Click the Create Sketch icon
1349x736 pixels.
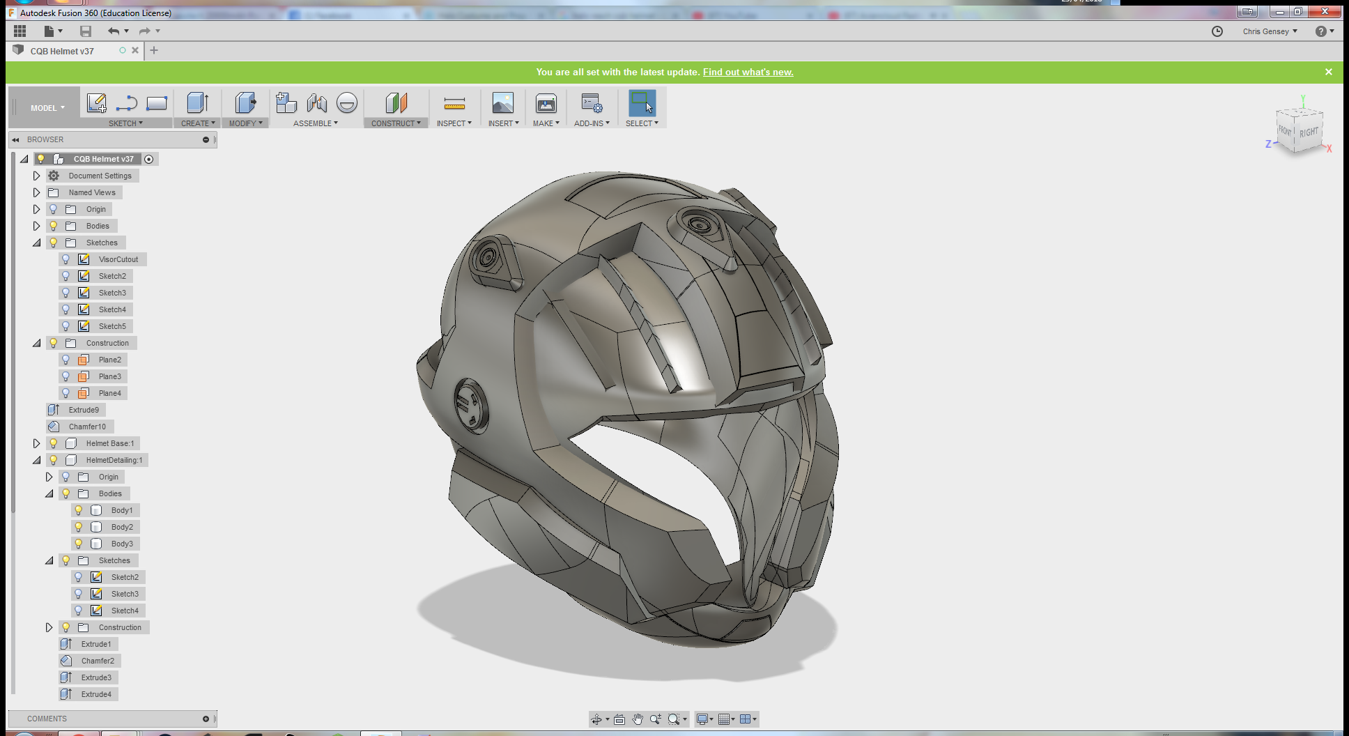(x=96, y=103)
